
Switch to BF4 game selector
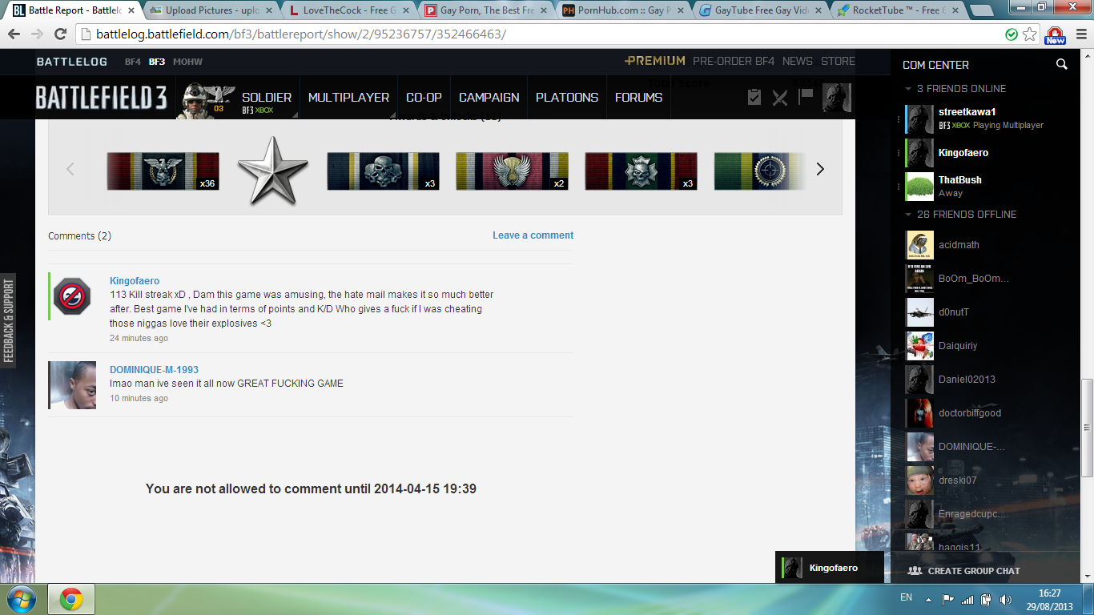point(133,62)
